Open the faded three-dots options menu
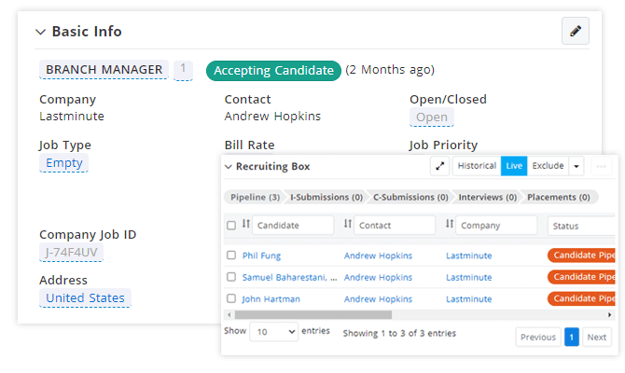 click(x=601, y=166)
